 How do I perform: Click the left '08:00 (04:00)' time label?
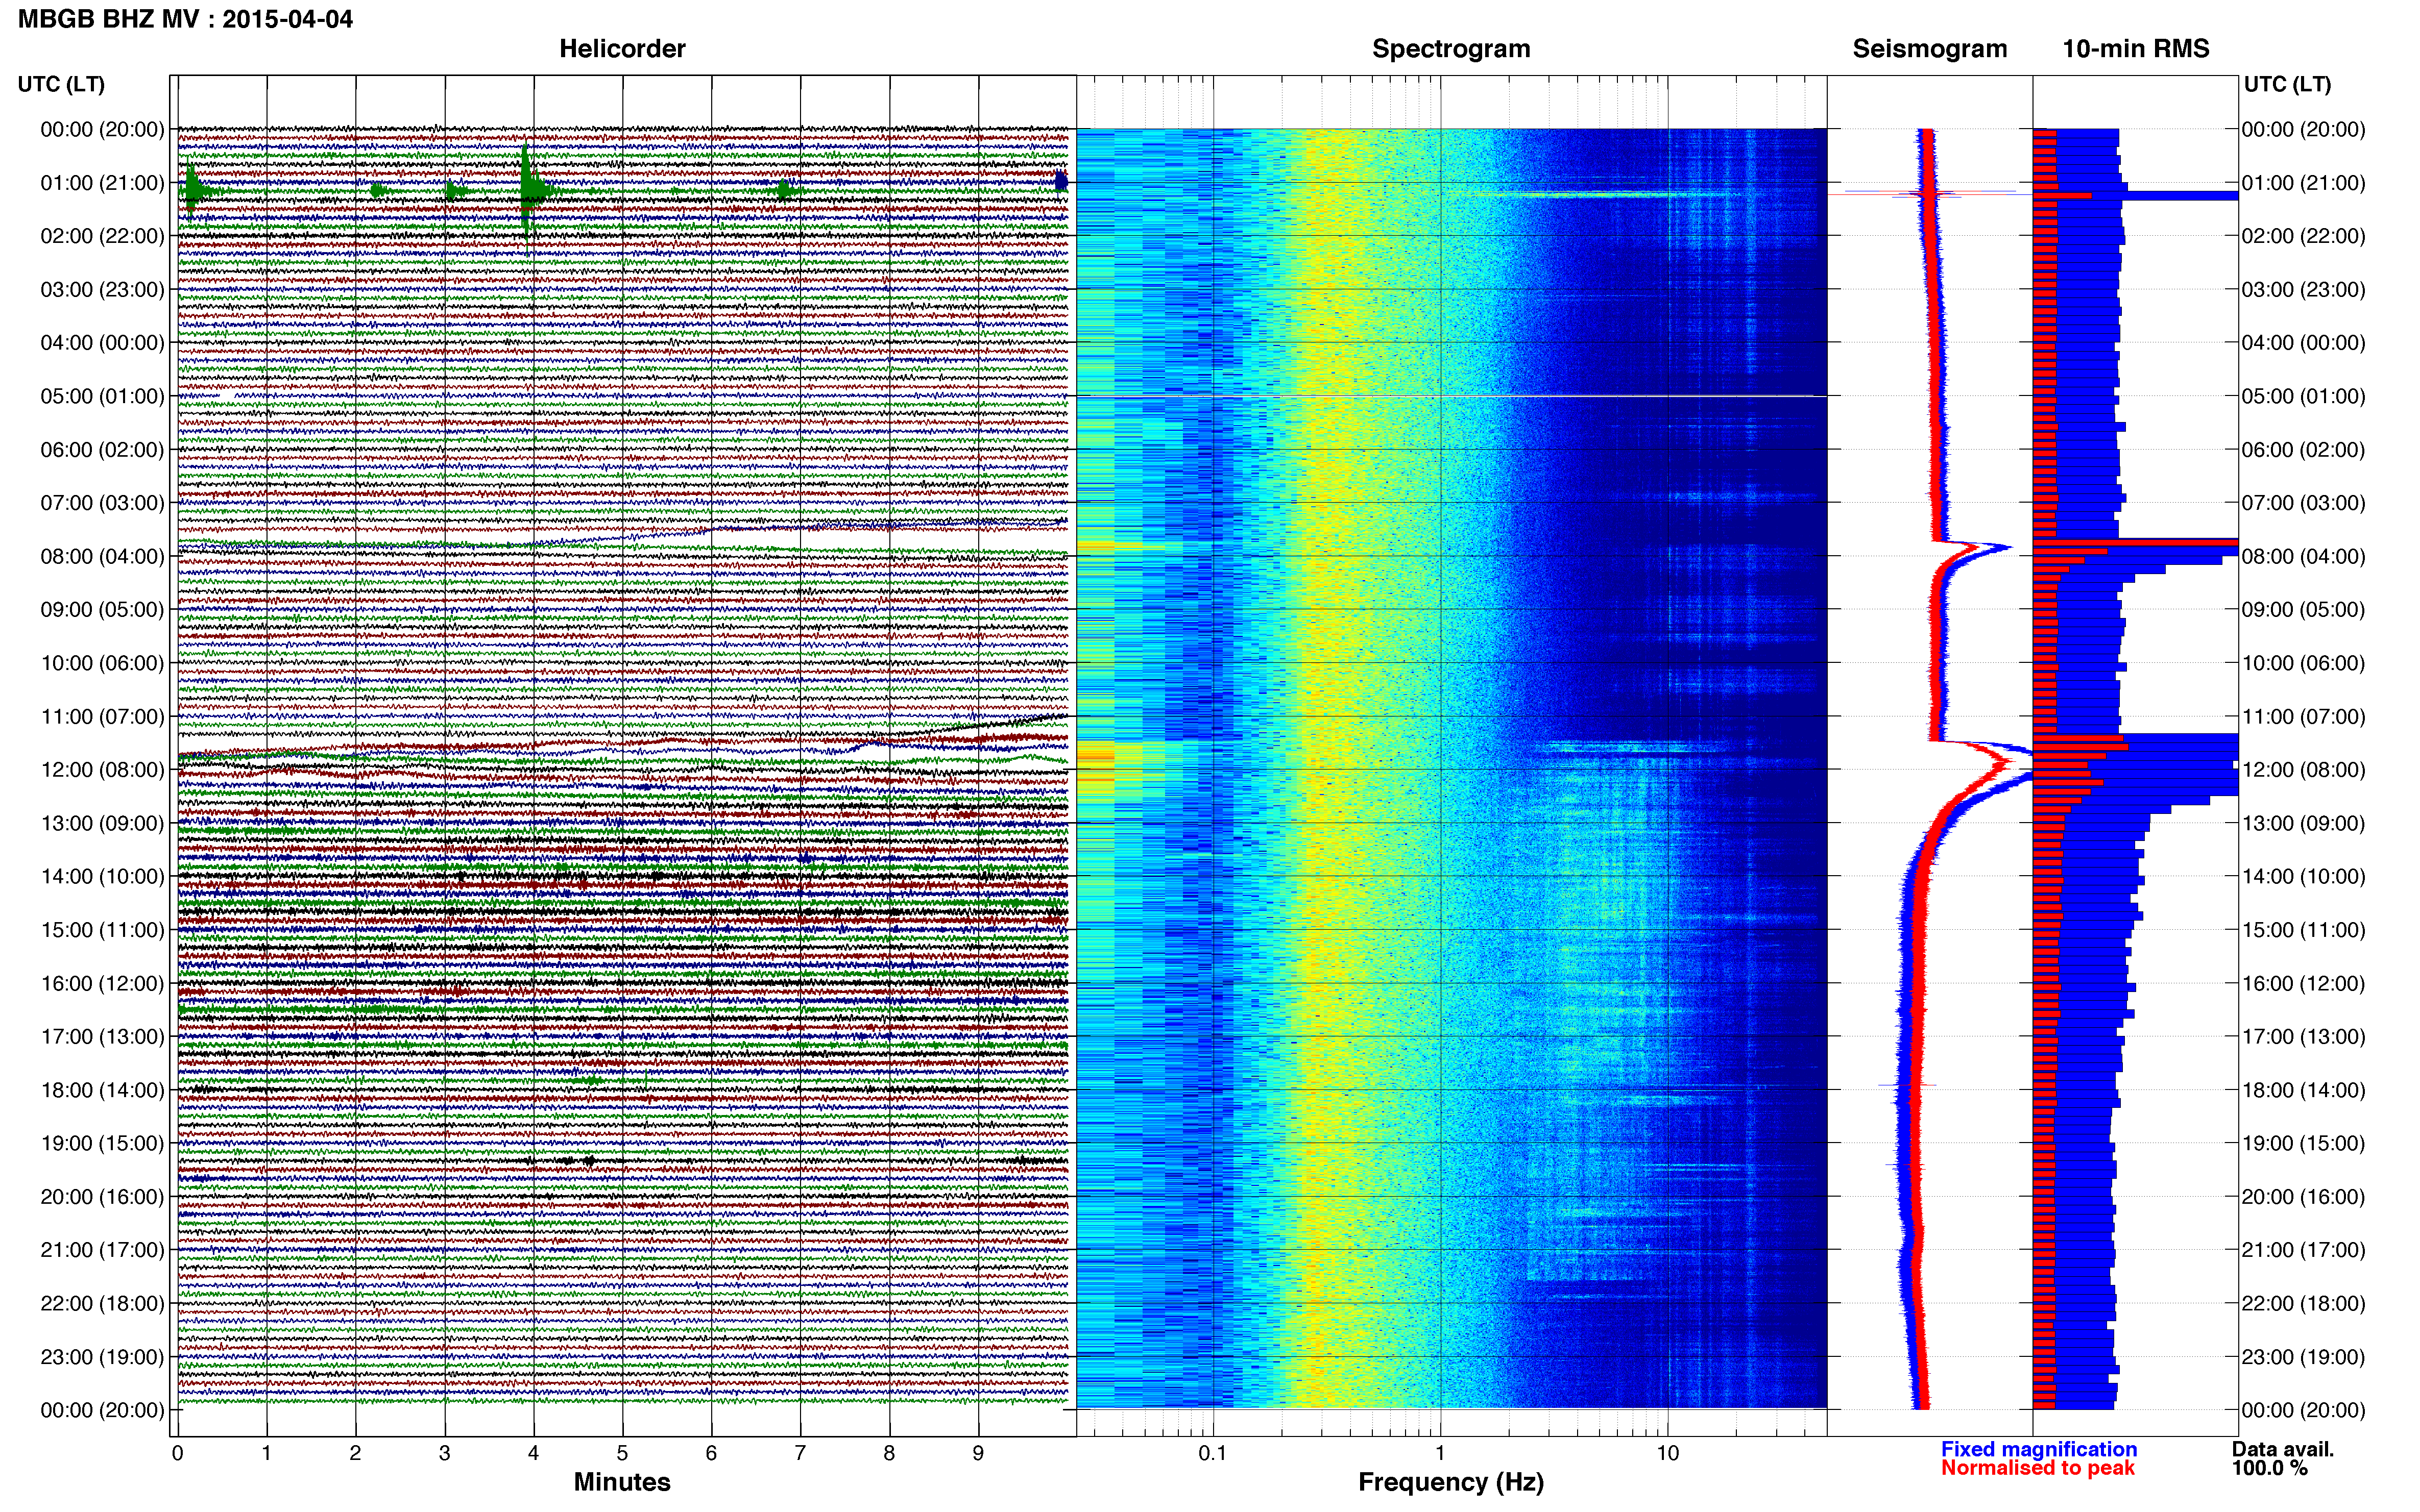click(102, 556)
